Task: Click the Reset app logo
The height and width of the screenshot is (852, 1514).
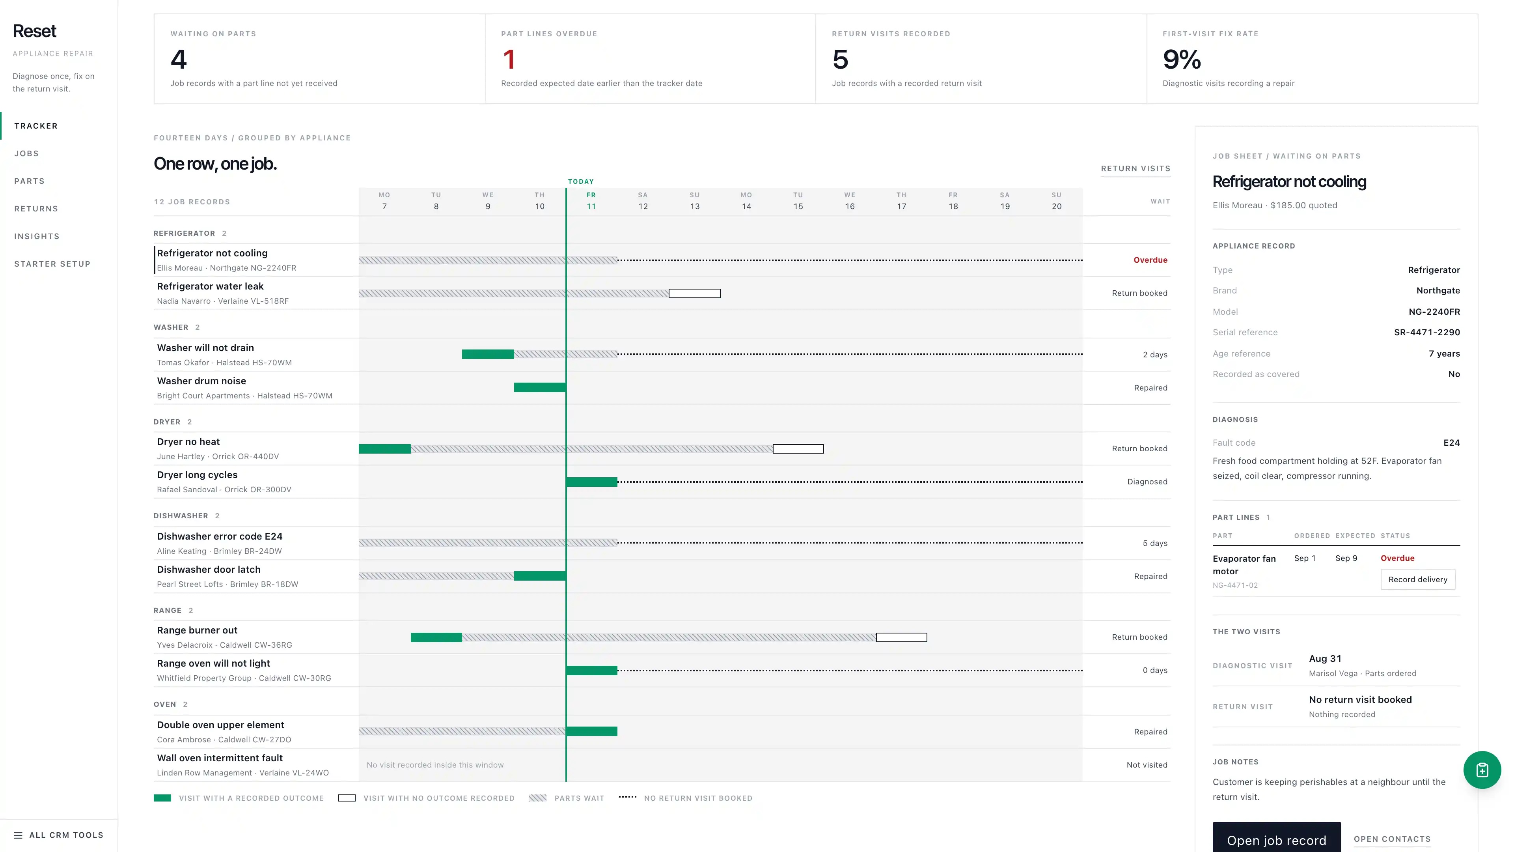Action: point(35,31)
